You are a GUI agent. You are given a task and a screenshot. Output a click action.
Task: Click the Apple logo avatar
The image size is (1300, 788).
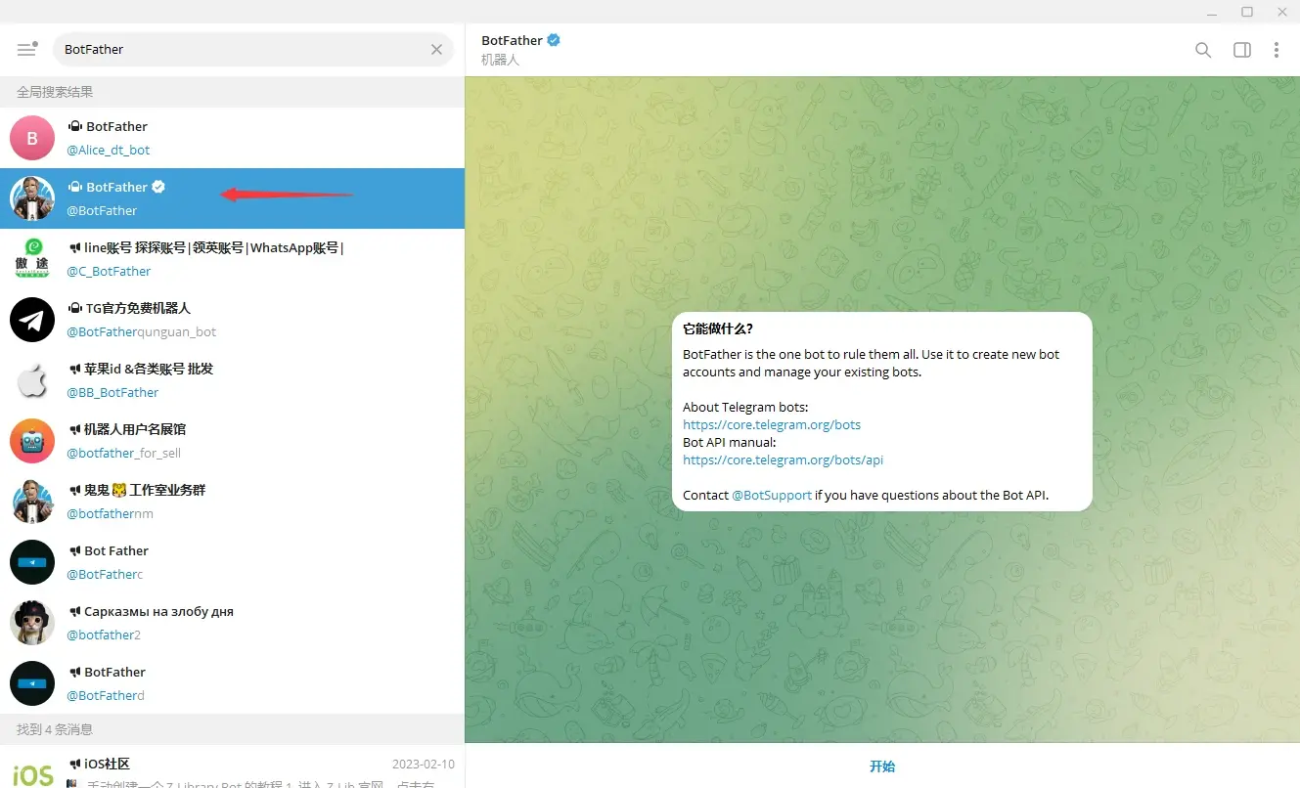pos(32,380)
